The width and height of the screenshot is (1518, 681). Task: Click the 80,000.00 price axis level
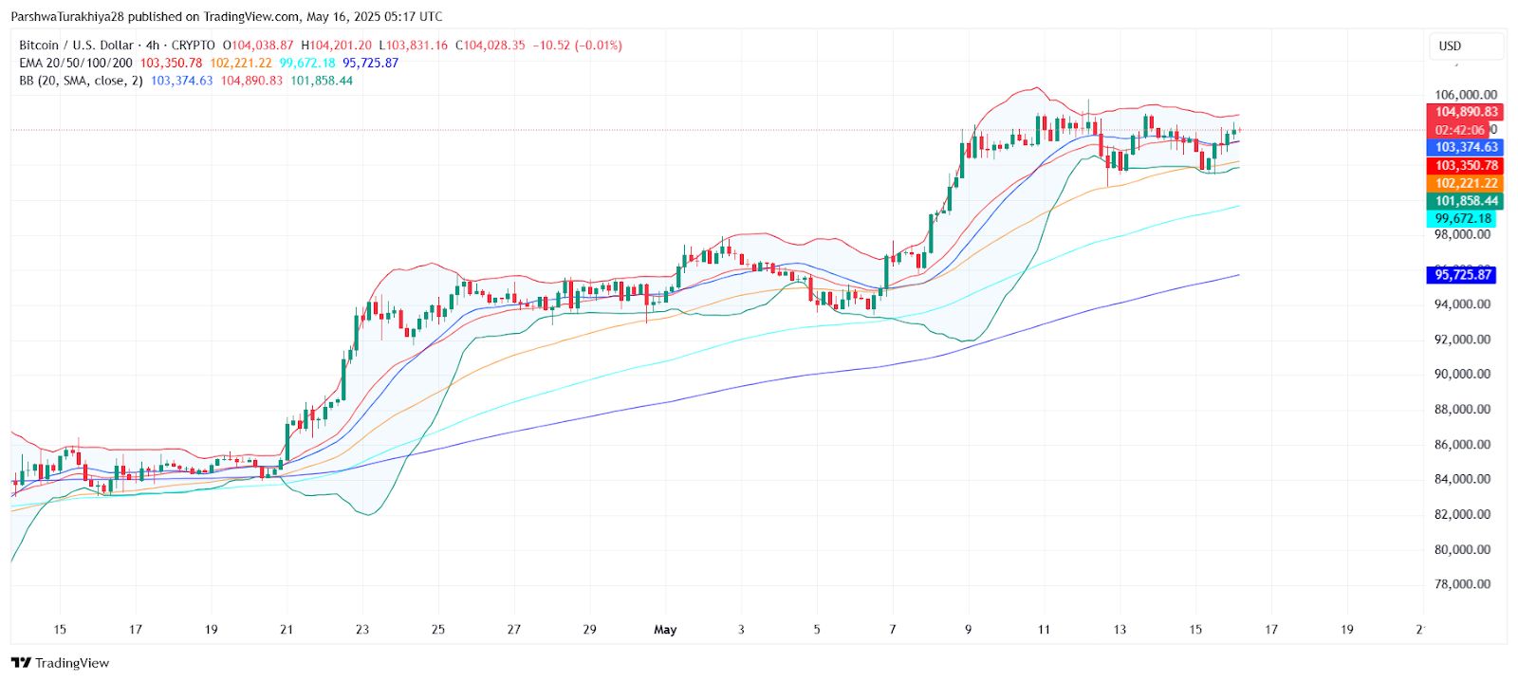tap(1462, 549)
